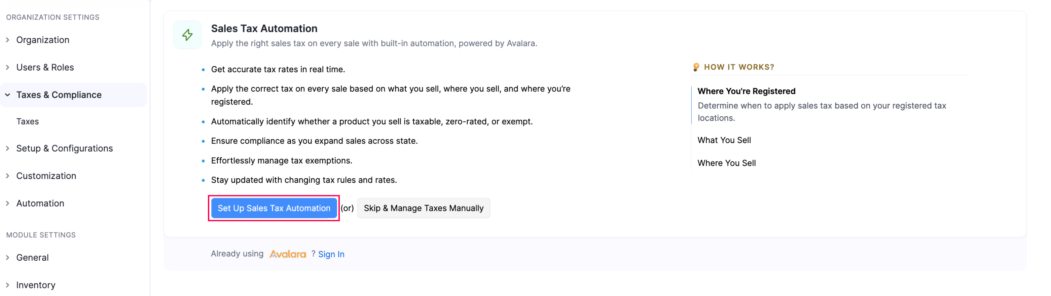
Task: Click the HOW IT WORKS? heading
Action: coord(740,67)
